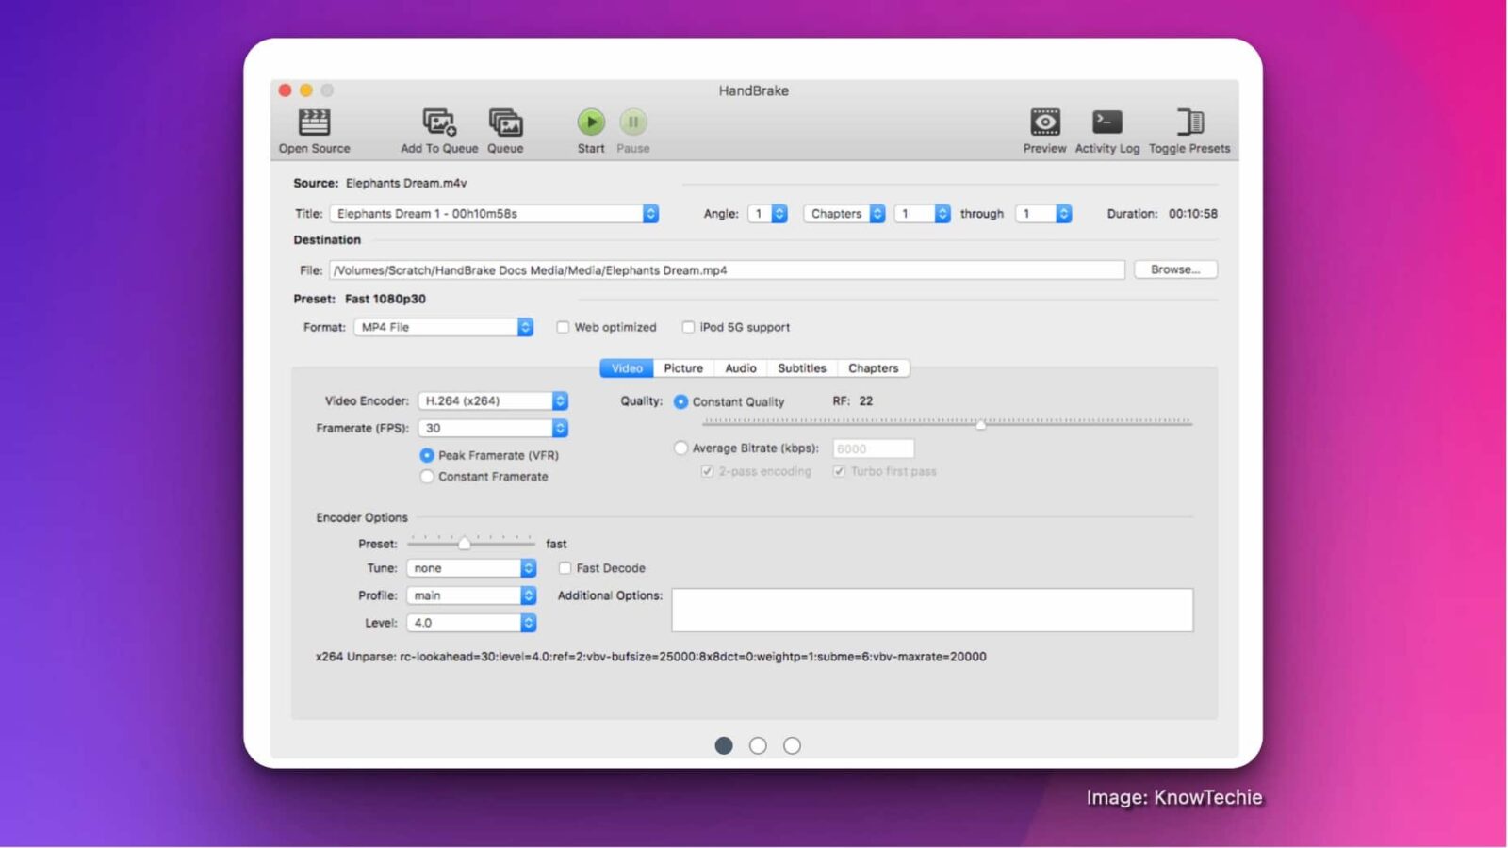The image size is (1508, 848).
Task: Open the Level dropdown set to 4.0
Action: click(471, 623)
